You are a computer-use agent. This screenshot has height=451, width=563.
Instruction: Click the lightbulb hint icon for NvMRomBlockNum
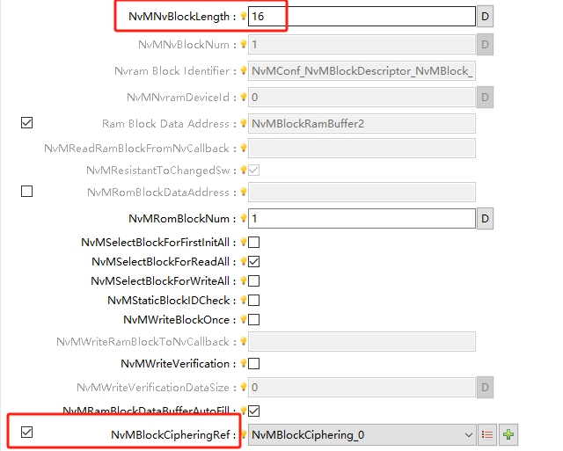[x=243, y=218]
